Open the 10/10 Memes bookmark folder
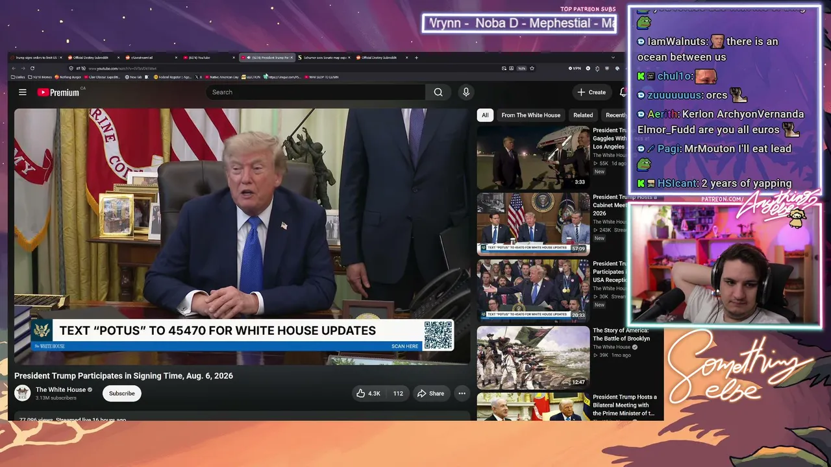Image resolution: width=831 pixels, height=467 pixels. pyautogui.click(x=40, y=77)
